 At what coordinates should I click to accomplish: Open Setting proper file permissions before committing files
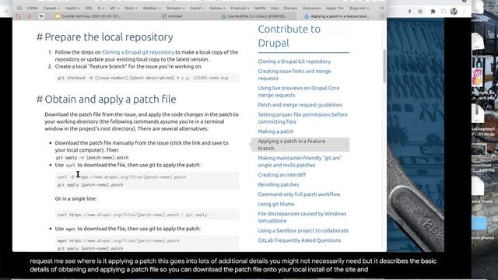[303, 118]
